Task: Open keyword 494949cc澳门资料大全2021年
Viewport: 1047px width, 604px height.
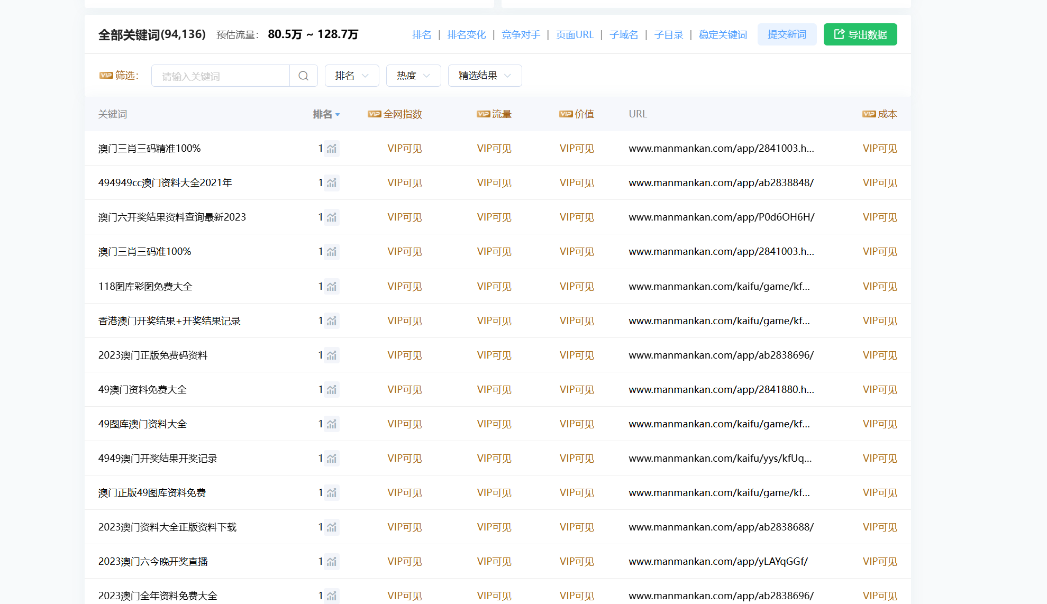Action: 165,183
